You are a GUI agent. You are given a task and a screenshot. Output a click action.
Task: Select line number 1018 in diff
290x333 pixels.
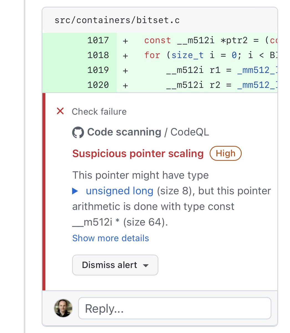(x=98, y=55)
